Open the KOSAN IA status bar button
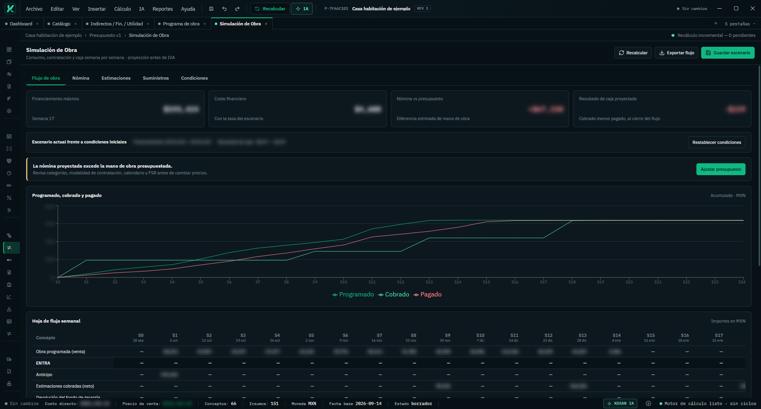761x409 pixels. (621, 403)
